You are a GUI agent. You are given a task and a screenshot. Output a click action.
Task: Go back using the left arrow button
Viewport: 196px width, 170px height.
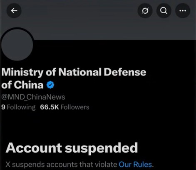pos(14,11)
